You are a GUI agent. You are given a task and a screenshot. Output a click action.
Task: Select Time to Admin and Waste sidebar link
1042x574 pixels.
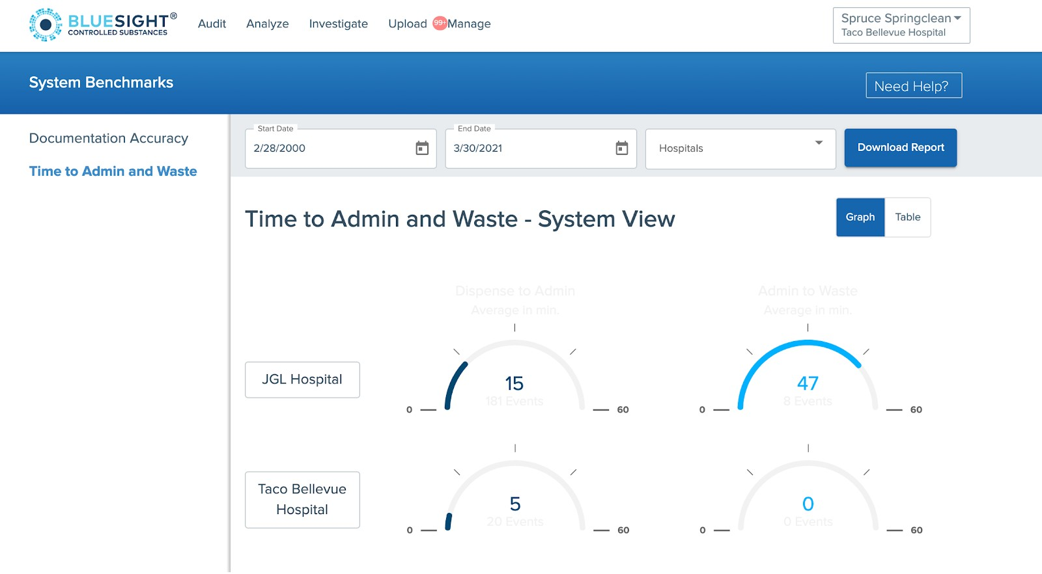[x=113, y=171]
